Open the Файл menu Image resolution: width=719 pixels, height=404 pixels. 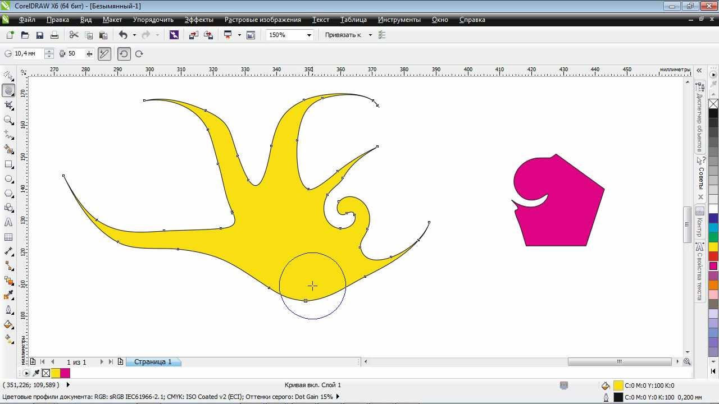coord(27,20)
